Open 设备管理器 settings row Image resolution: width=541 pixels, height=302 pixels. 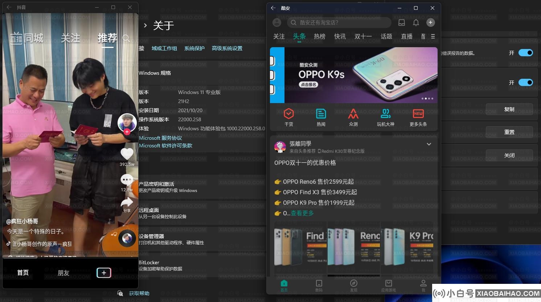click(202, 240)
